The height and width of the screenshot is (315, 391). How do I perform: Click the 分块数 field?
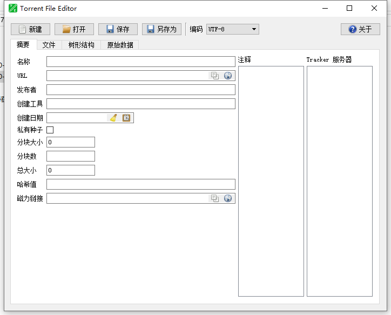tap(71, 156)
